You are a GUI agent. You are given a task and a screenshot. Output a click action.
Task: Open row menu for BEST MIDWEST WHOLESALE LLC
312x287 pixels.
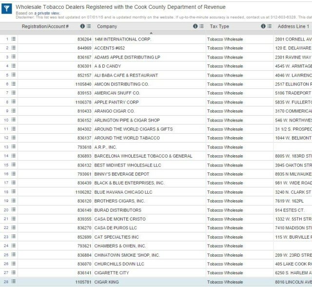point(13,164)
